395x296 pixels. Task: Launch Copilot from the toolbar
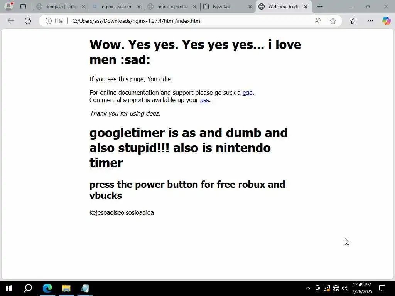point(386,21)
